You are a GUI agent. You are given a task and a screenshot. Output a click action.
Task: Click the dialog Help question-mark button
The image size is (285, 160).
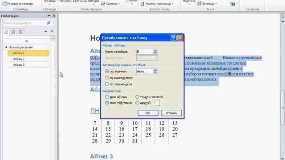point(174,38)
